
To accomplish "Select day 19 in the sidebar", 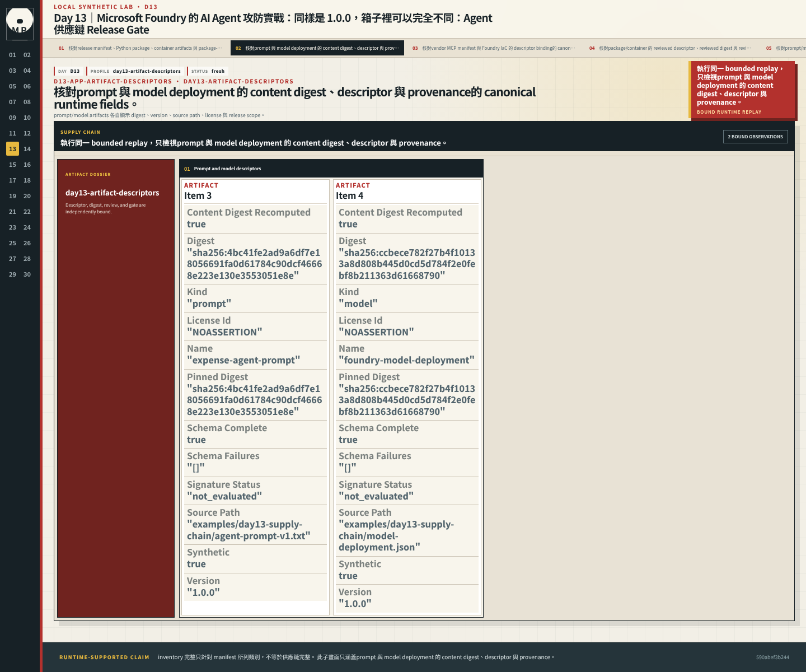I will point(12,196).
